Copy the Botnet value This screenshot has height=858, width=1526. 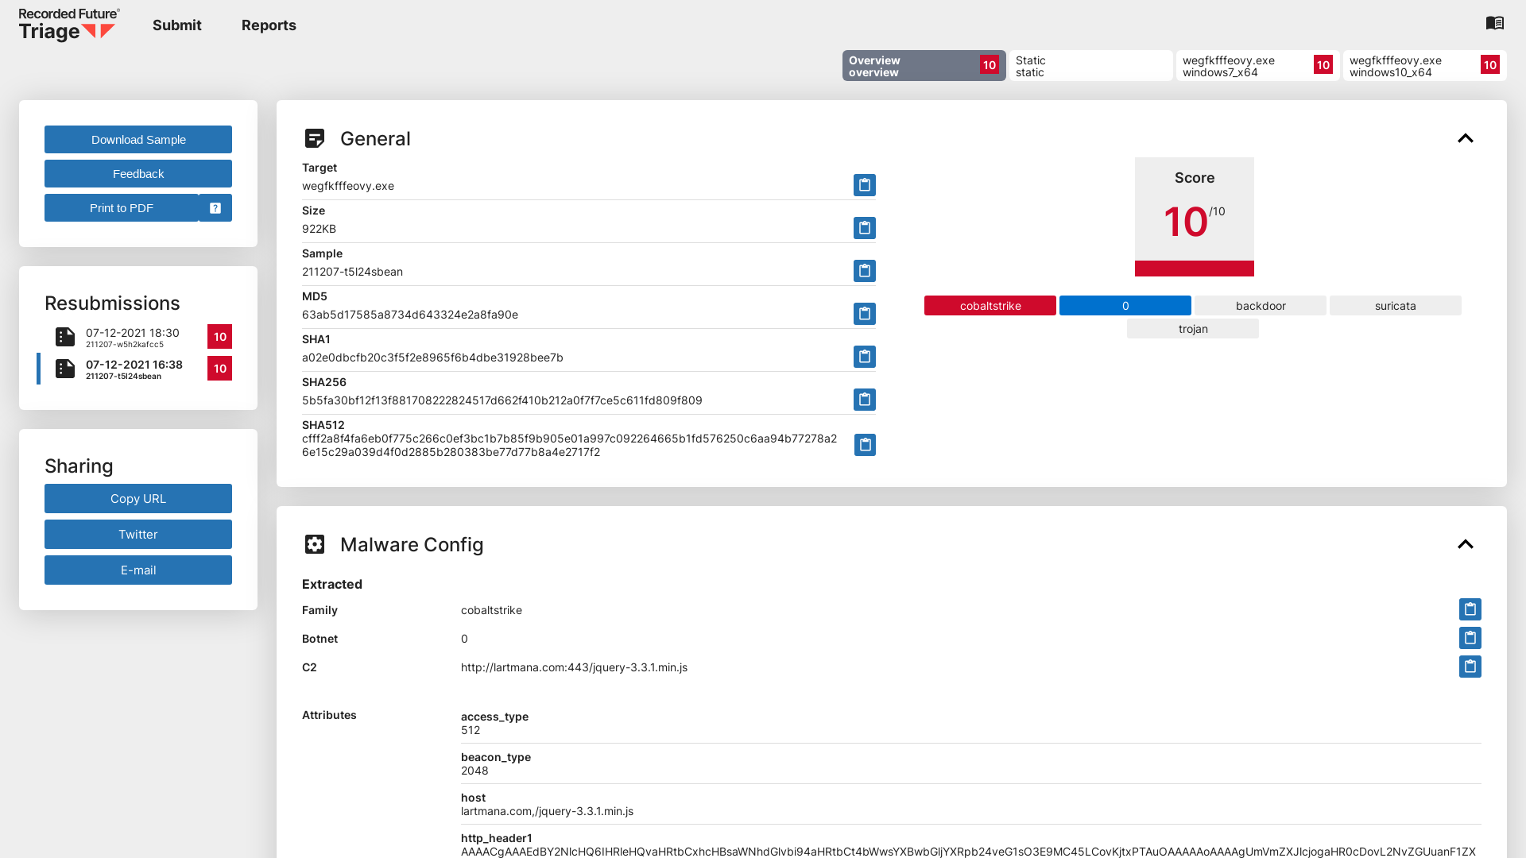[1470, 638]
